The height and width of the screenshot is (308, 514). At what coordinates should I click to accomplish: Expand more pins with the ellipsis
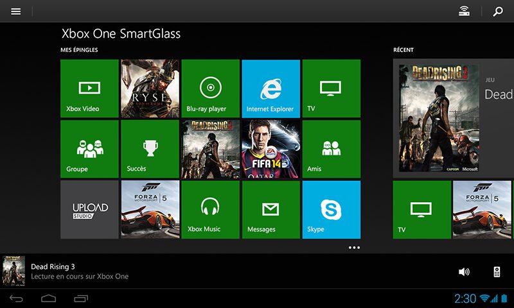(354, 247)
